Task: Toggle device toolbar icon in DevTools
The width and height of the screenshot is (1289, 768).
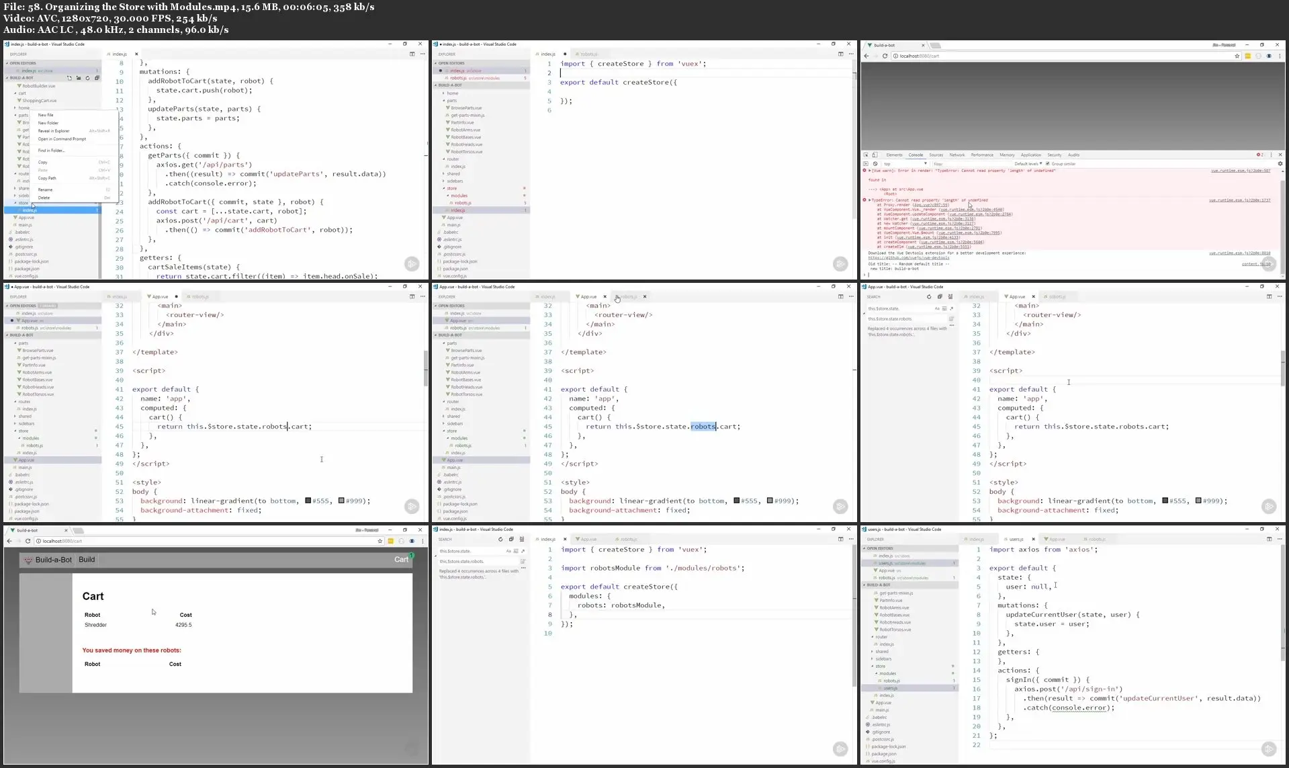Action: coord(875,155)
